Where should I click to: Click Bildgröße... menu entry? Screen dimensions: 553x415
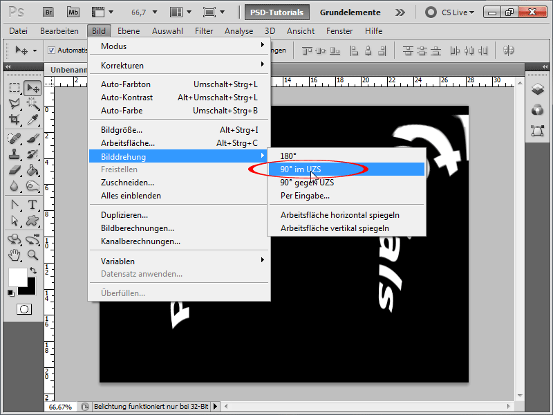point(179,130)
